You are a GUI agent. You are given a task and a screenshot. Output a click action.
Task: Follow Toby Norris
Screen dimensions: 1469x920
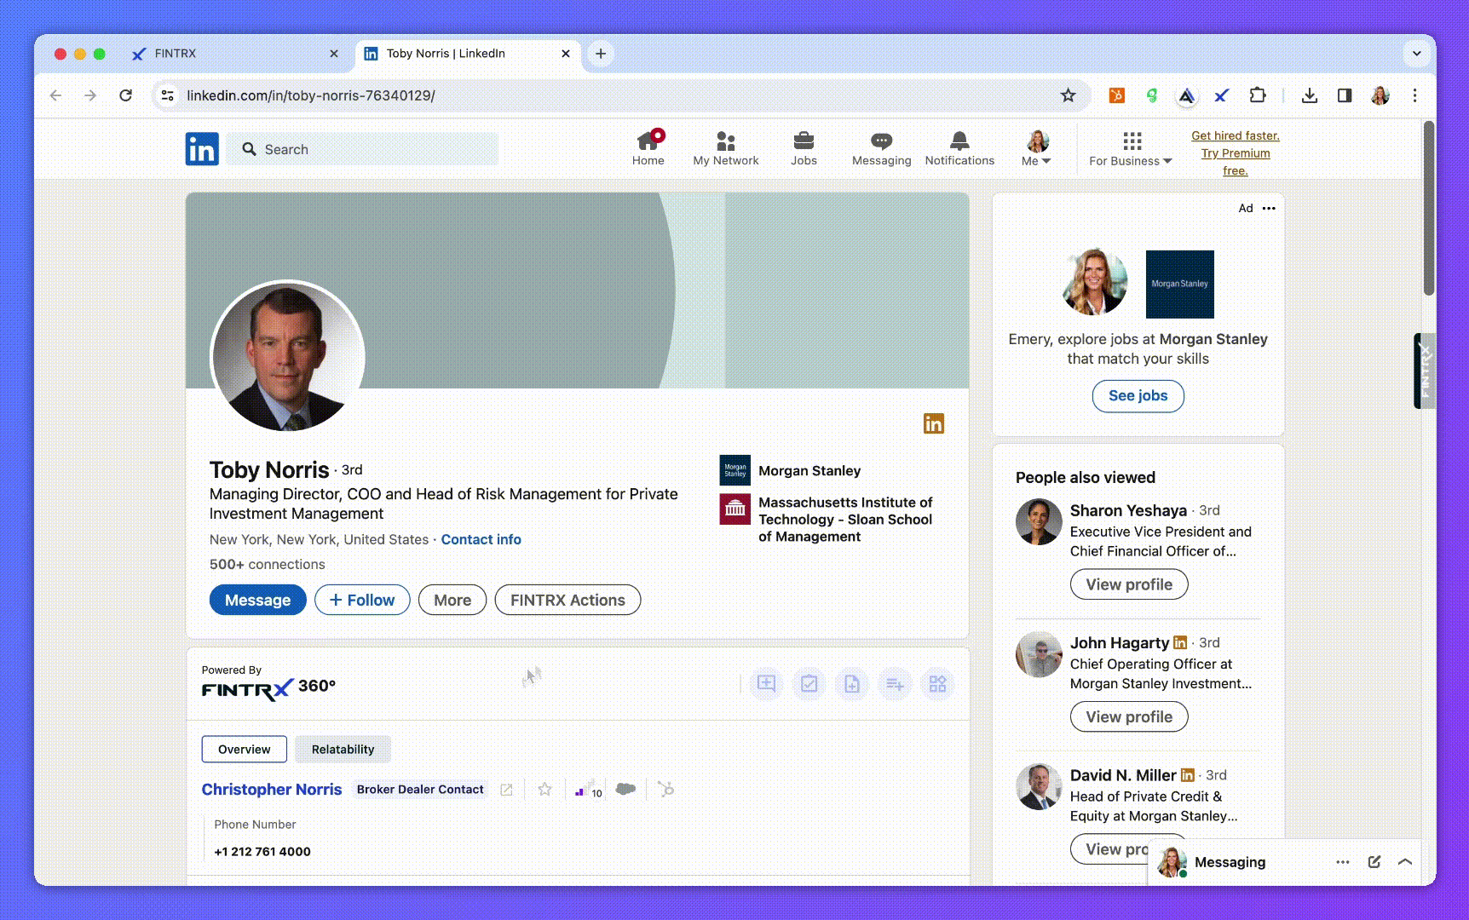coord(362,600)
